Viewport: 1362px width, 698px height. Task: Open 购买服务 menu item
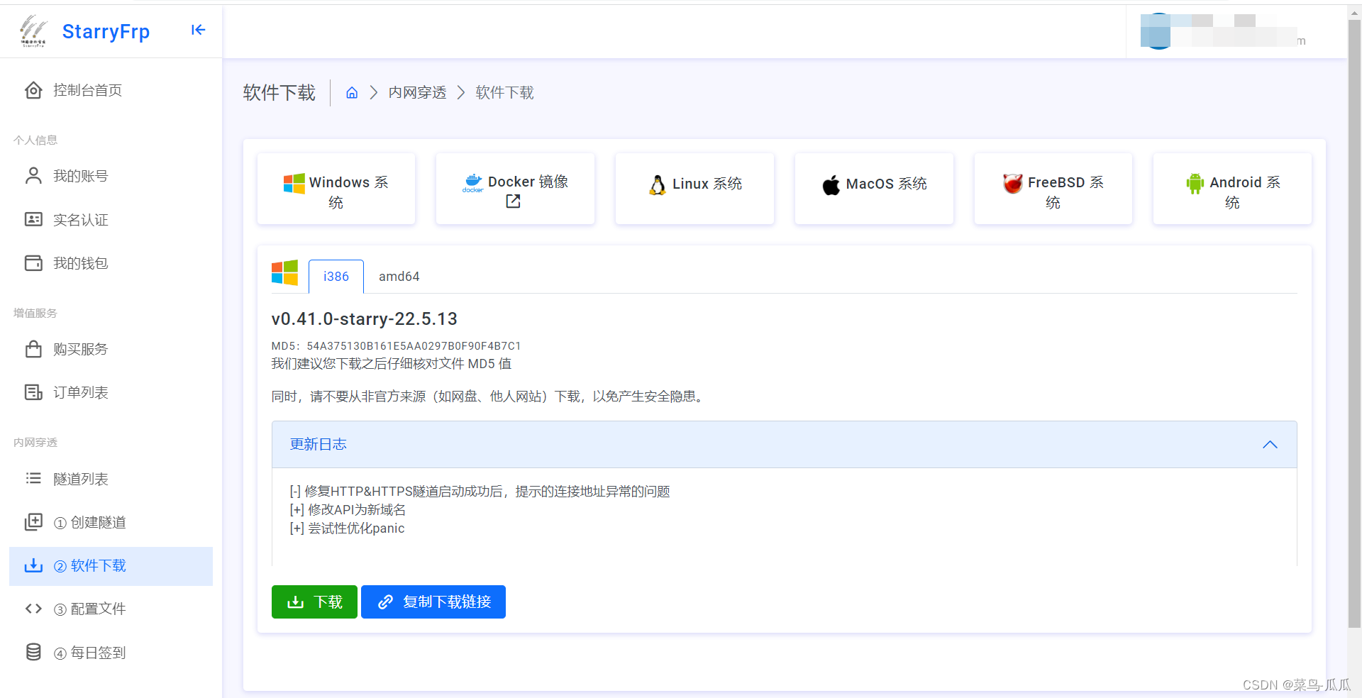111,349
